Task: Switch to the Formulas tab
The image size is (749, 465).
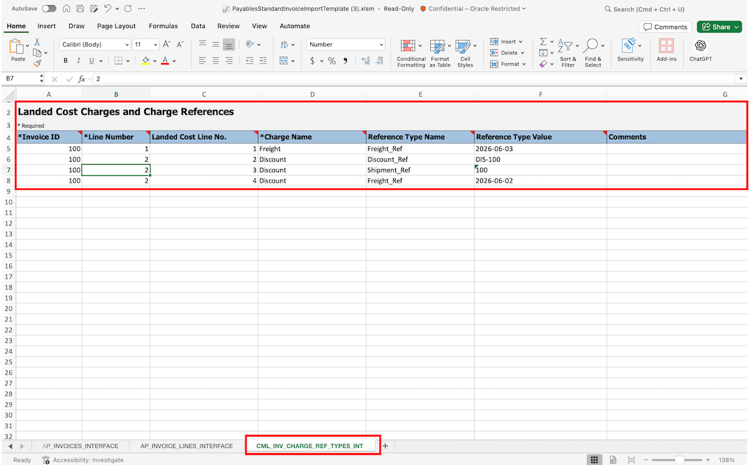Action: pos(164,26)
